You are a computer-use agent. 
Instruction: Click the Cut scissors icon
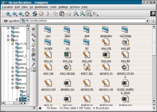click(x=49, y=14)
